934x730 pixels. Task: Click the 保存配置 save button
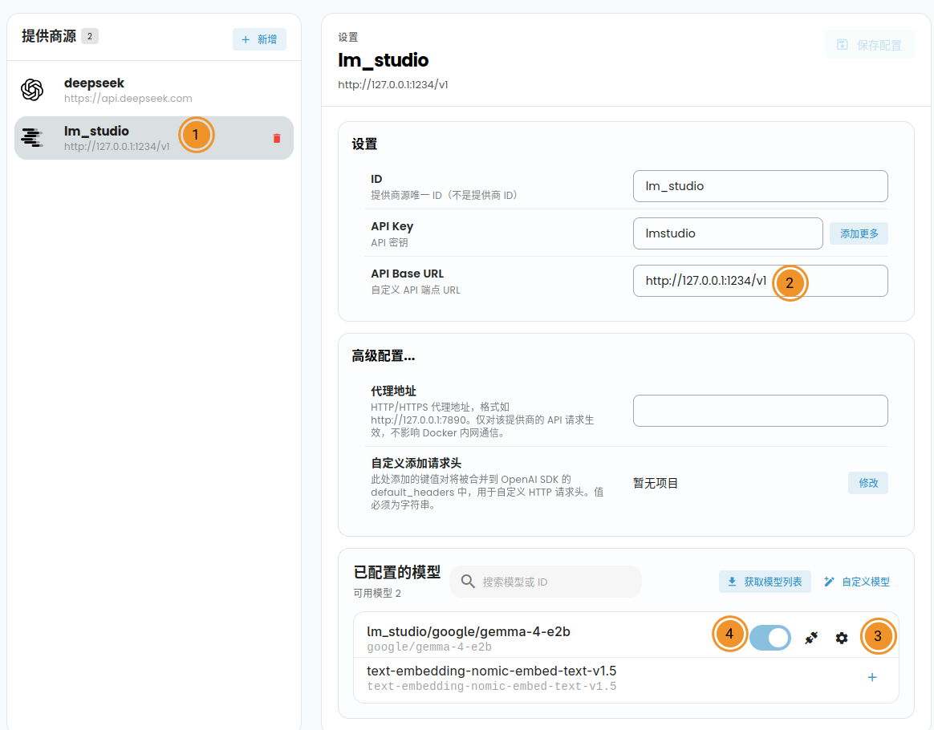[870, 45]
